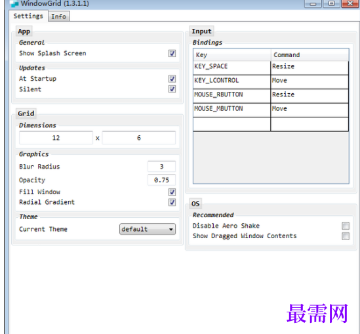Click the Blur Radius value field
360x334 pixels.
coord(161,167)
